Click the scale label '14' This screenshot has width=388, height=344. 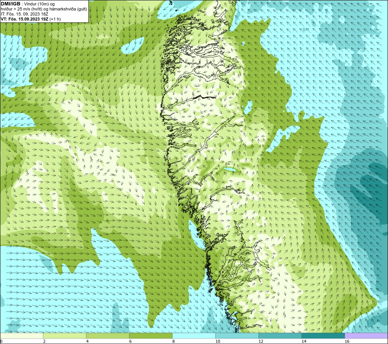[304, 342]
